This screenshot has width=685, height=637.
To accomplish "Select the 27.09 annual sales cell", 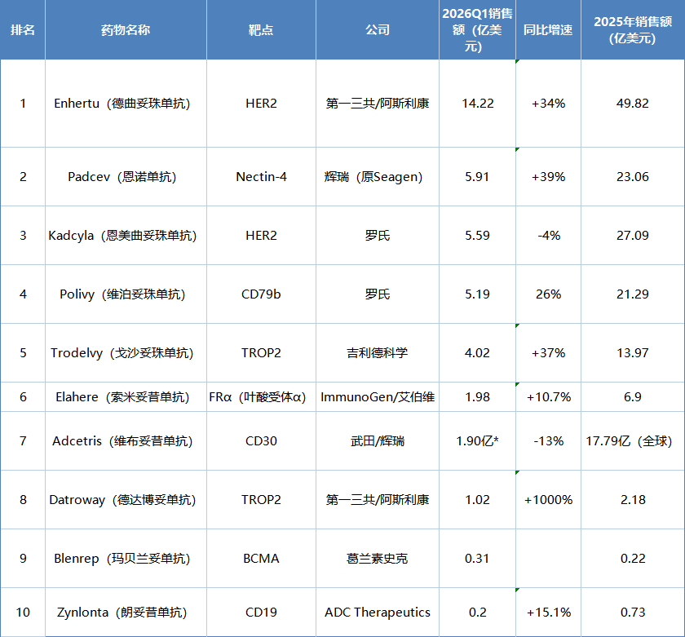I will 633,236.
